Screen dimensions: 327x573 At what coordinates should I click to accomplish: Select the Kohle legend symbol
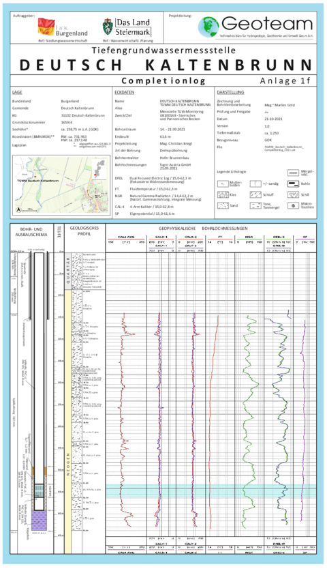coord(292,183)
